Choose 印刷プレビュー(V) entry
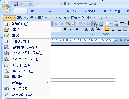Image resolution: width=129 pixels, height=99 pixels. 27,71
